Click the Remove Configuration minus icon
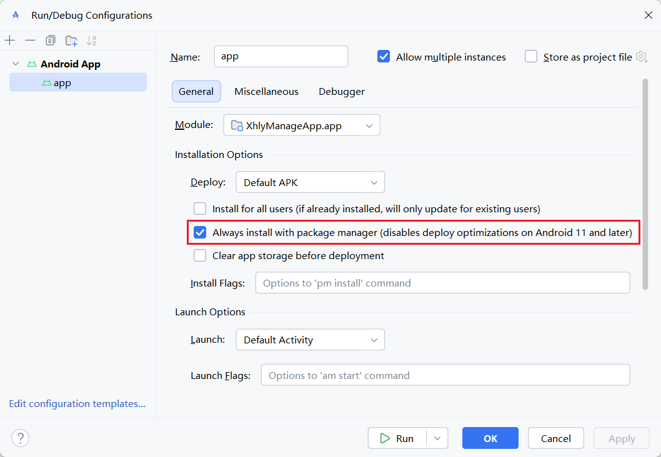This screenshot has height=457, width=661. tap(30, 41)
